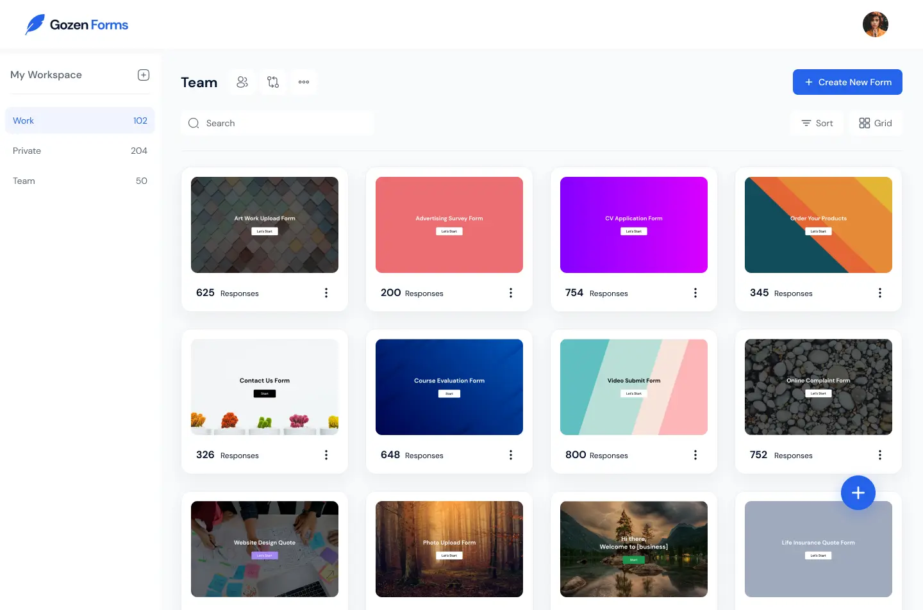Open the CV Application Form thumbnail
The width and height of the screenshot is (923, 610).
pos(633,225)
